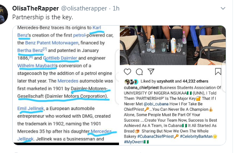Screen dimensions: 235x153
Task: Select the tweet text Partnership is the key
Action: (x=42, y=17)
